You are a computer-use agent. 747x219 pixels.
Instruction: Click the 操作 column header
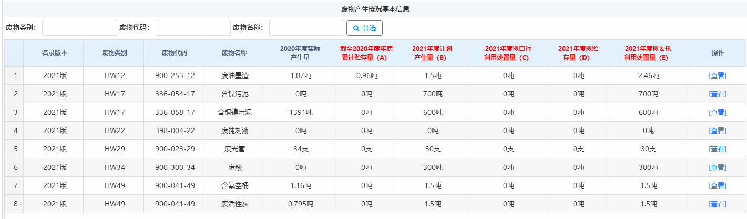click(718, 53)
